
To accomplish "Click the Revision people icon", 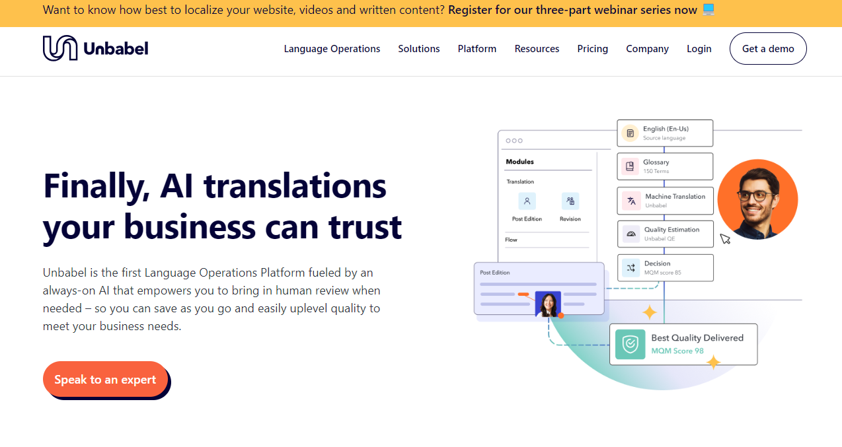I will pyautogui.click(x=570, y=201).
